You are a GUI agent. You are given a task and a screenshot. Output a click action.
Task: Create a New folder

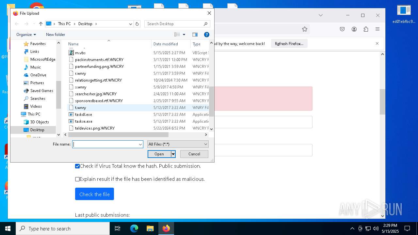coord(56,35)
